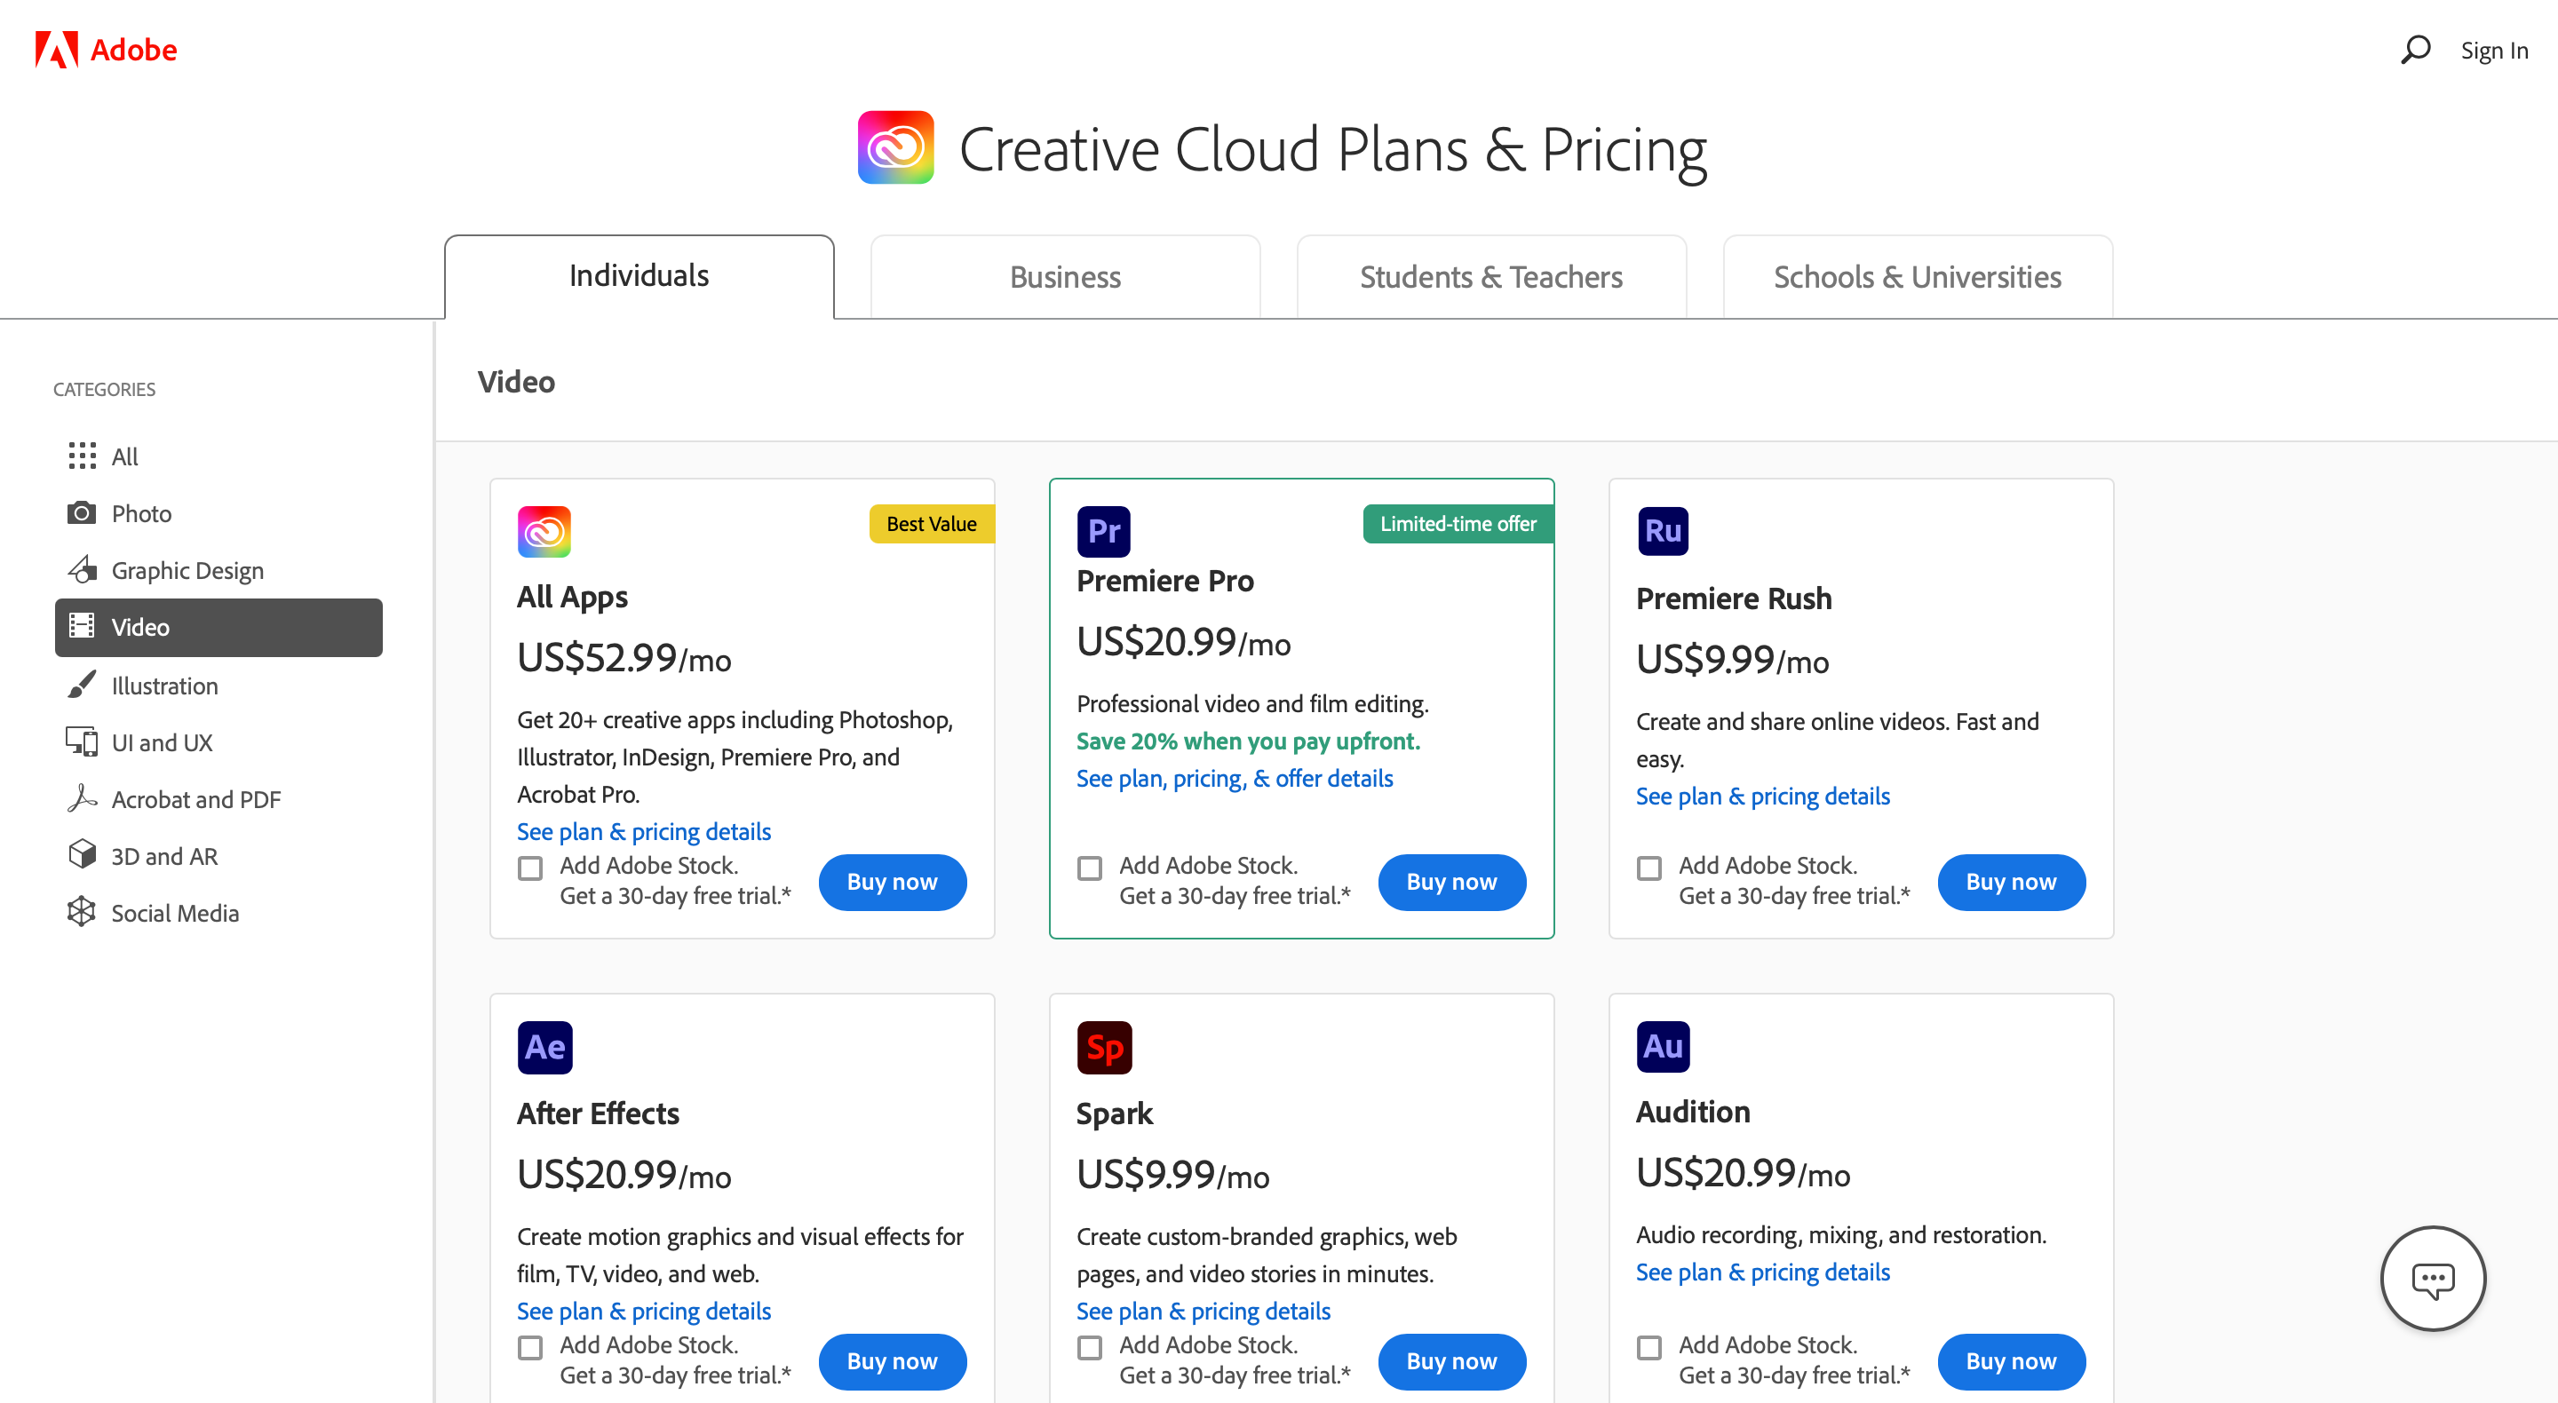Open the chat support bubble icon

2432,1279
